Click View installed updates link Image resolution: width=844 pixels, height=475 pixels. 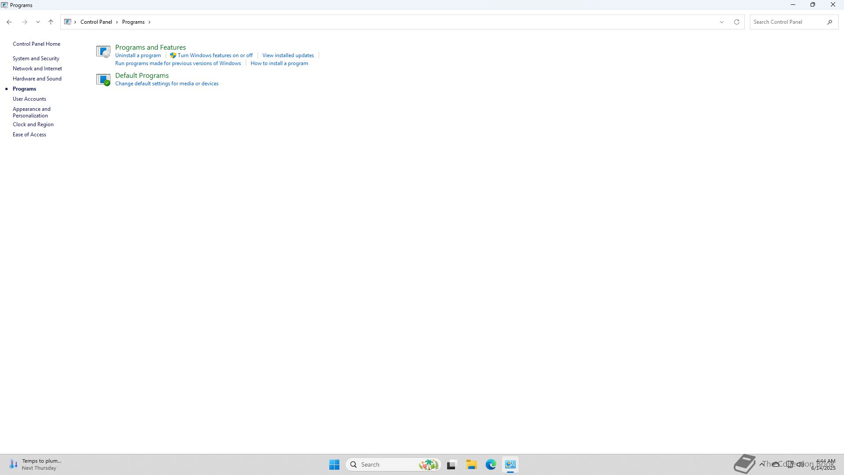(x=288, y=55)
